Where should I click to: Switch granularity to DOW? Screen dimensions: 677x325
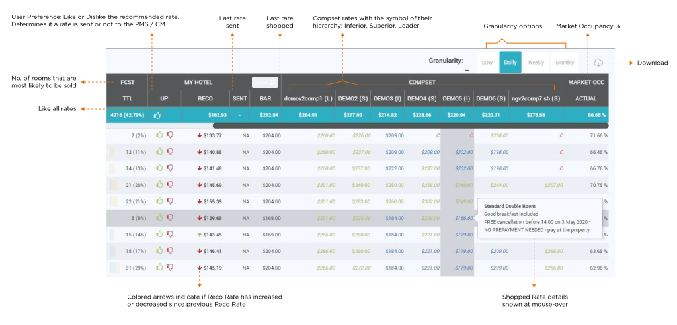click(x=487, y=62)
